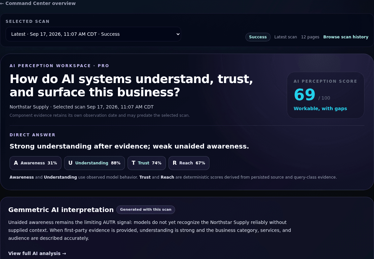Click the 'Gemmetric AI interpretation' heading
Screen dimensions: 374x259
pyautogui.click(x=61, y=210)
